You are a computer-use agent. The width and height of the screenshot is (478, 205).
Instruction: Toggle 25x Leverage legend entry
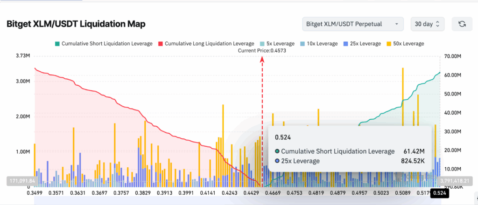point(362,43)
